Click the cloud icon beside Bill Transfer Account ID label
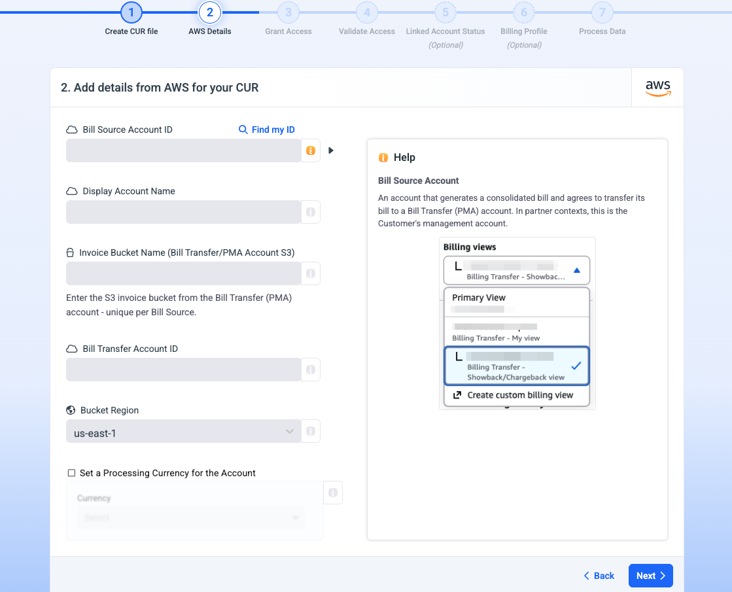Viewport: 732px width, 592px height. click(71, 349)
